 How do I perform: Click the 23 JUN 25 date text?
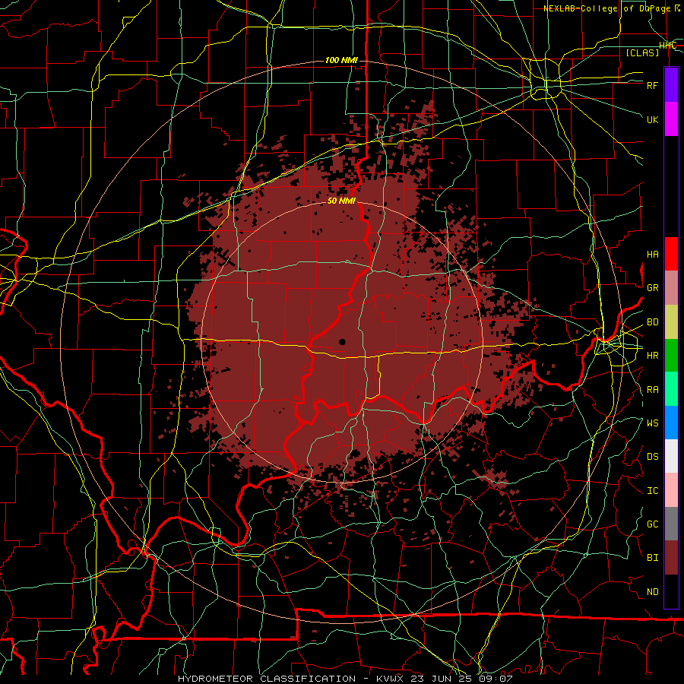[x=443, y=679]
